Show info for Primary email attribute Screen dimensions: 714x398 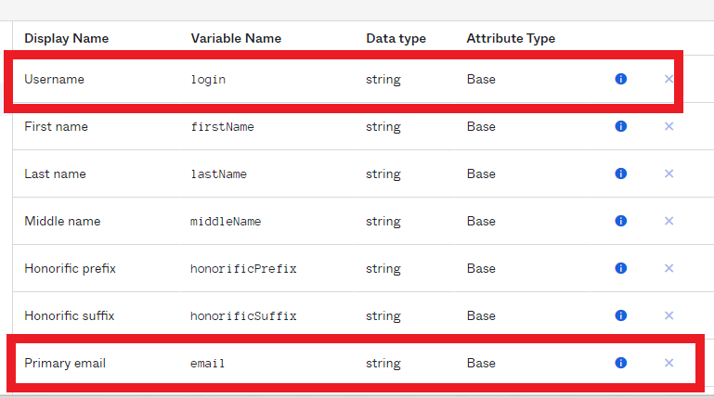[621, 363]
